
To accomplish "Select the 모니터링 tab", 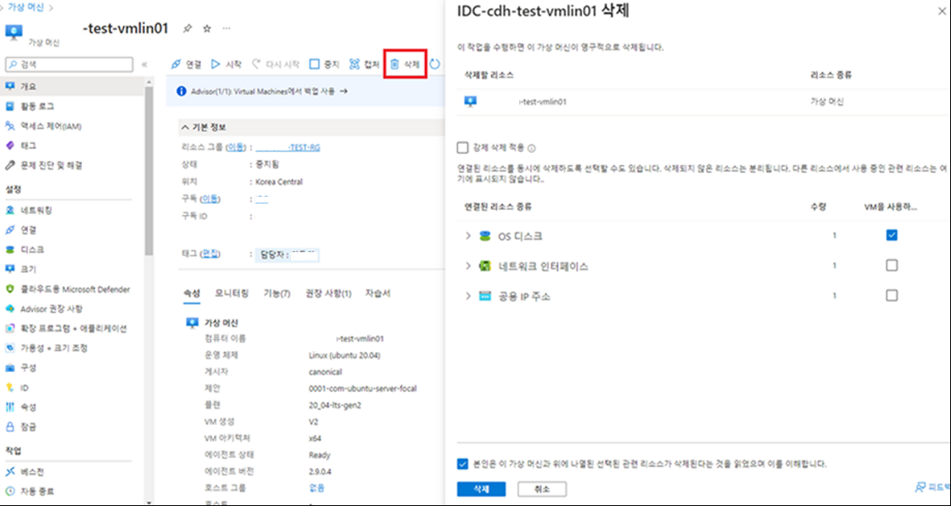I will pos(232,294).
